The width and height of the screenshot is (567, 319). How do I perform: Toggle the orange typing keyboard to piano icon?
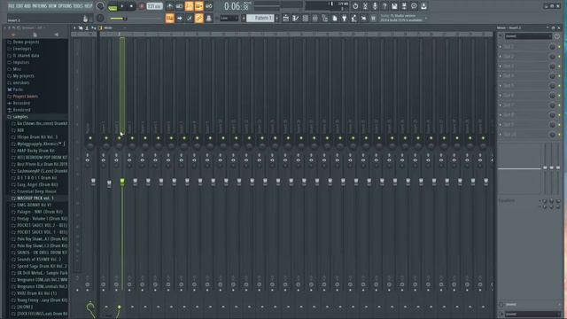tap(169, 18)
